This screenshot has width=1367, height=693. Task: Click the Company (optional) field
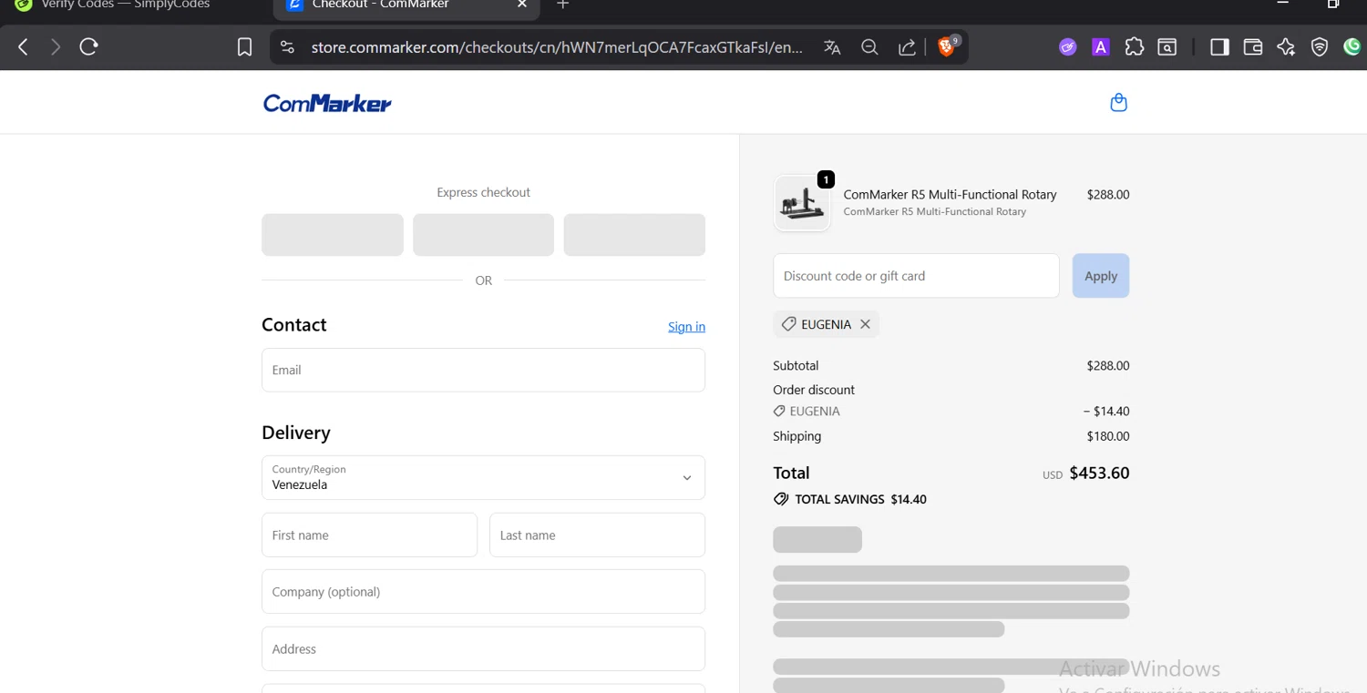point(483,592)
